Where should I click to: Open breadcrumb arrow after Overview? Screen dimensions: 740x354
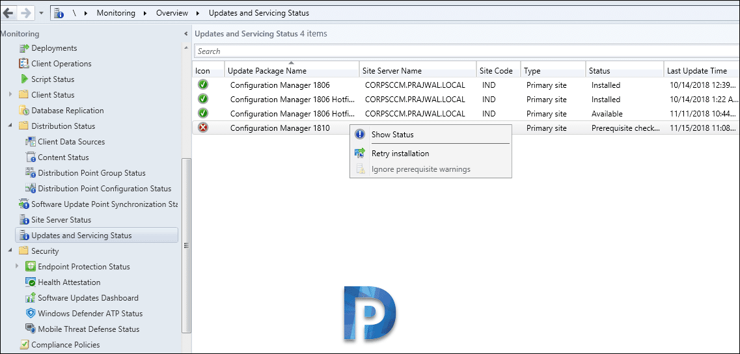coord(199,13)
